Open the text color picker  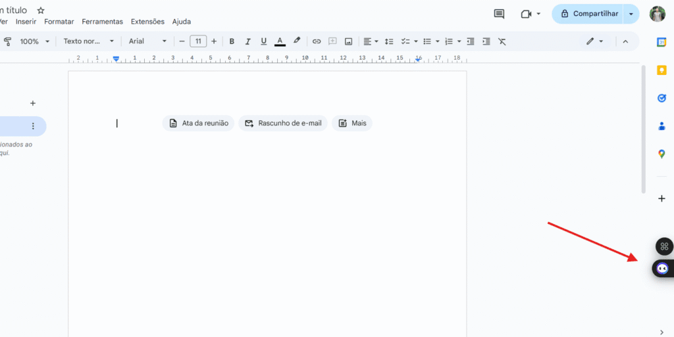coord(280,41)
